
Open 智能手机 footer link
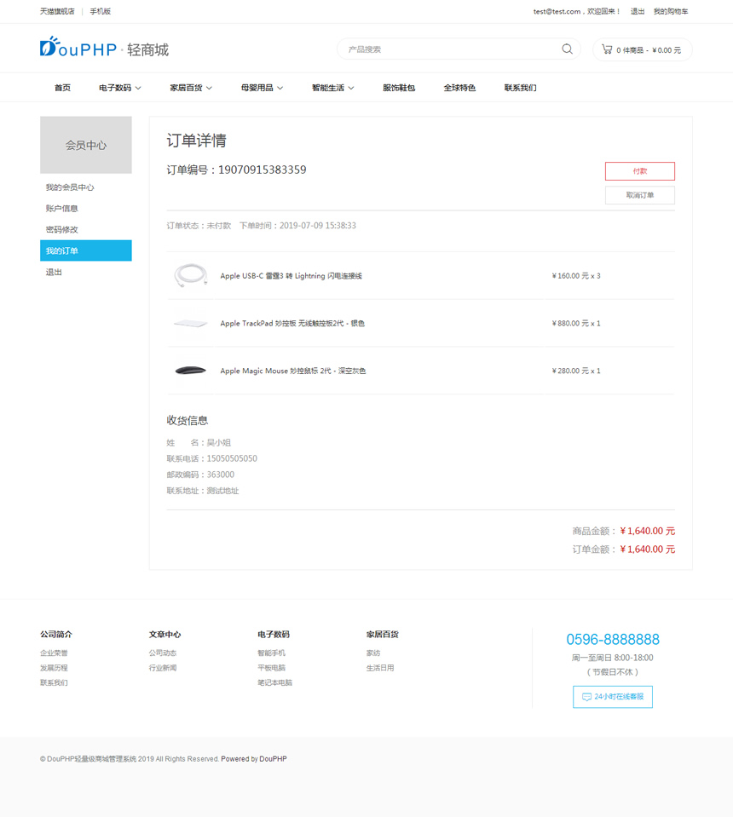coord(271,653)
